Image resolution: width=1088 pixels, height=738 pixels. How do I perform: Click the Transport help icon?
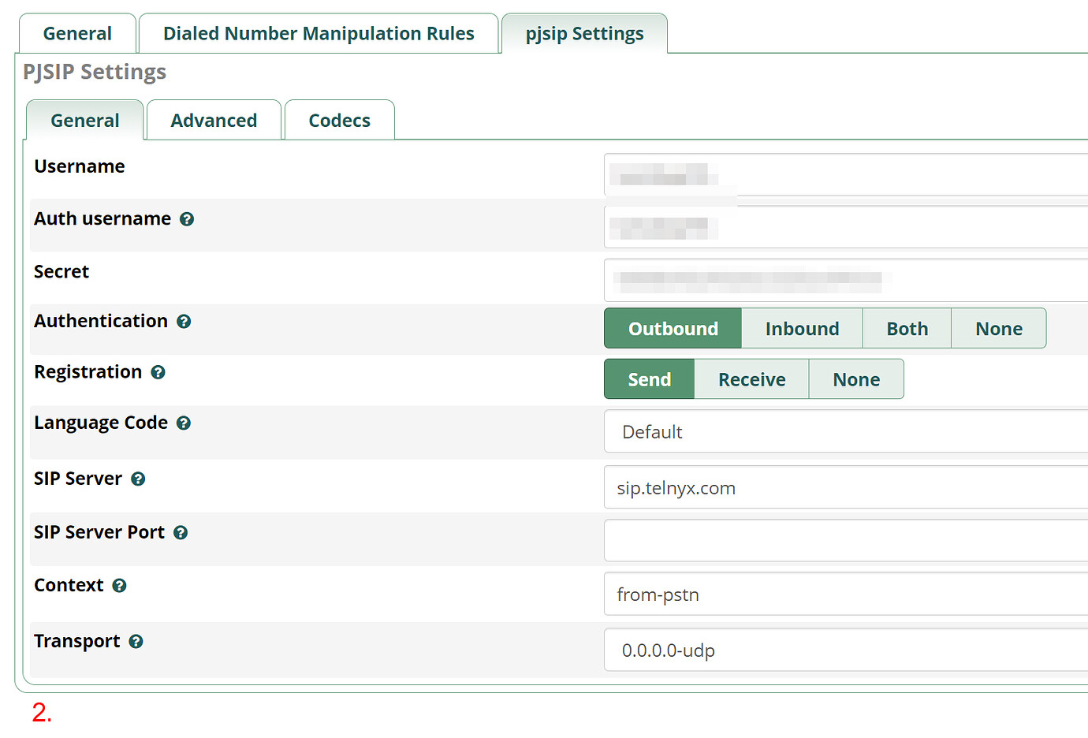[136, 642]
